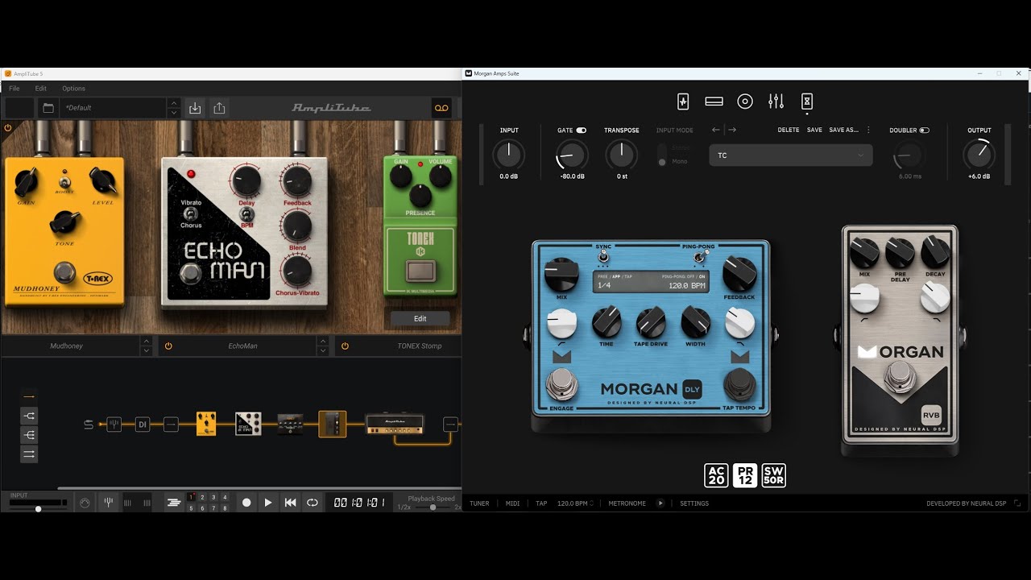The width and height of the screenshot is (1031, 580).
Task: Toggle the SYNC switch on Morgan delay
Action: (x=604, y=256)
